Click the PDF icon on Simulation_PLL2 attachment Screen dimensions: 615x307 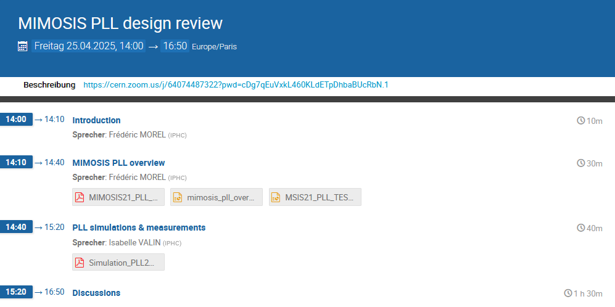point(80,262)
